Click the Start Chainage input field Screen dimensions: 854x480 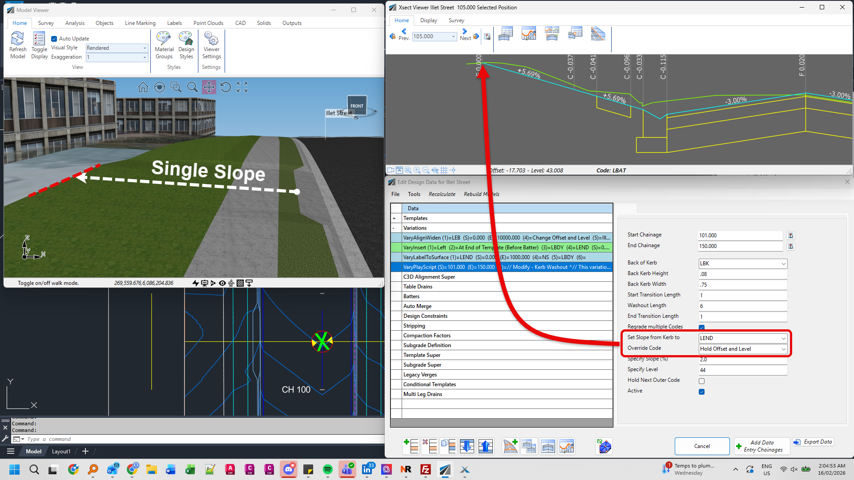pos(740,236)
